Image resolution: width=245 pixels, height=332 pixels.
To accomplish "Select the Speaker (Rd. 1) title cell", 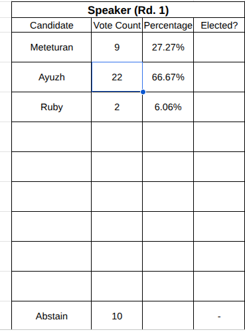I will (128, 10).
